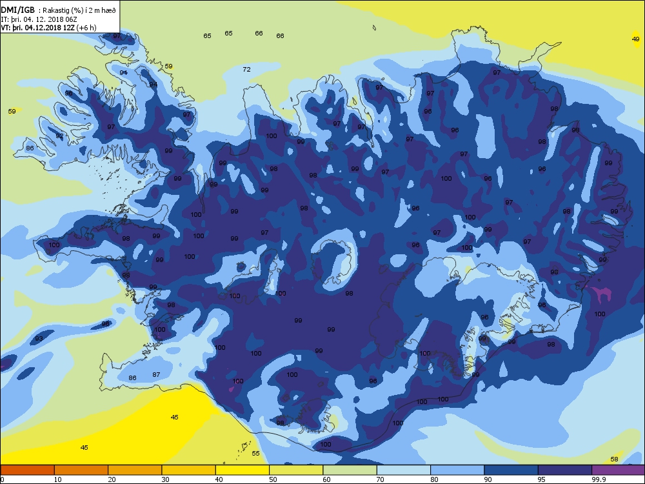Viewport: 645px width, 484px height.
Task: Select the 50–60 pale yellow legend swatch
Action: click(x=296, y=470)
